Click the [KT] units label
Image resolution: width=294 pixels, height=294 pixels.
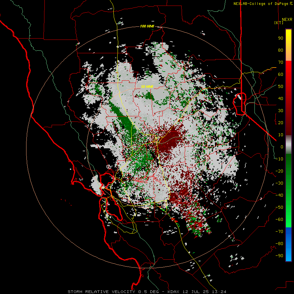279,23
